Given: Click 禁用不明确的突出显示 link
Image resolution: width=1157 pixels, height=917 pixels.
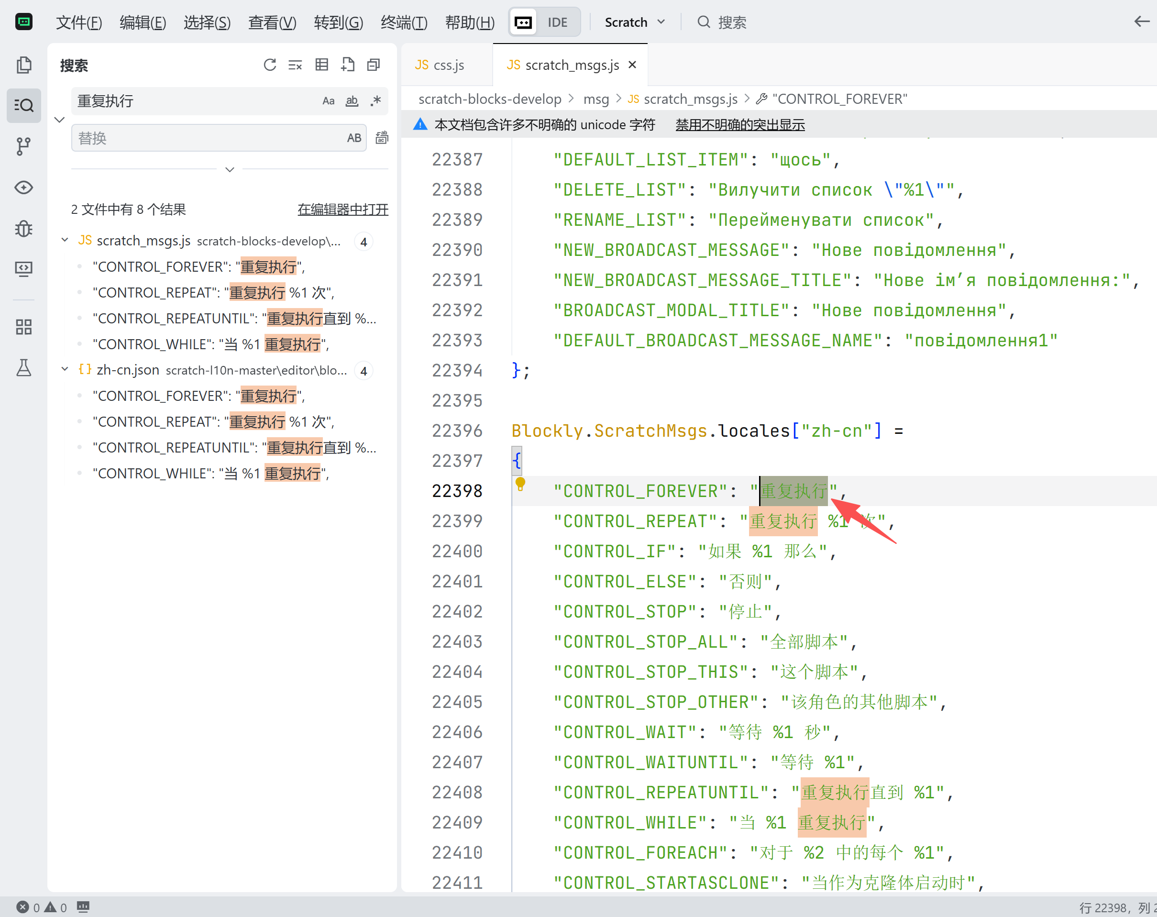Looking at the screenshot, I should [739, 124].
